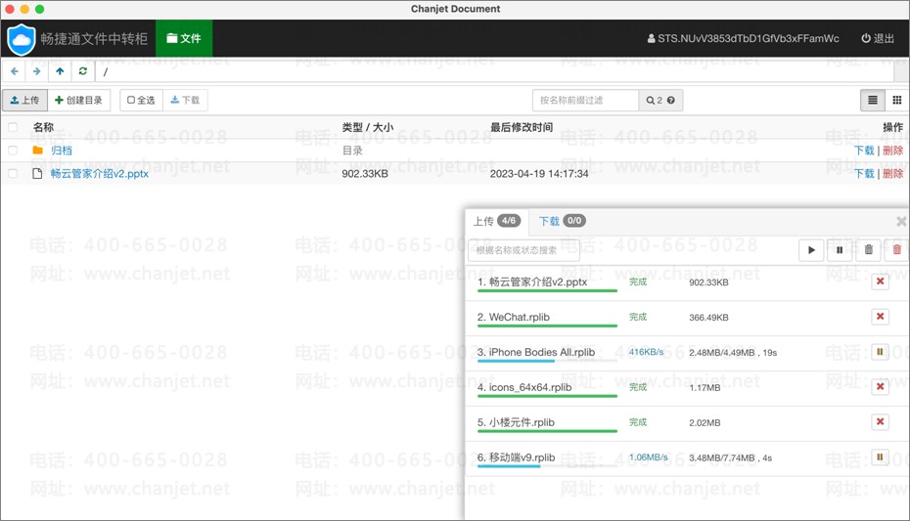Screen dimensions: 910x521
Task: Click the 名称 column header
Action: coord(43,127)
